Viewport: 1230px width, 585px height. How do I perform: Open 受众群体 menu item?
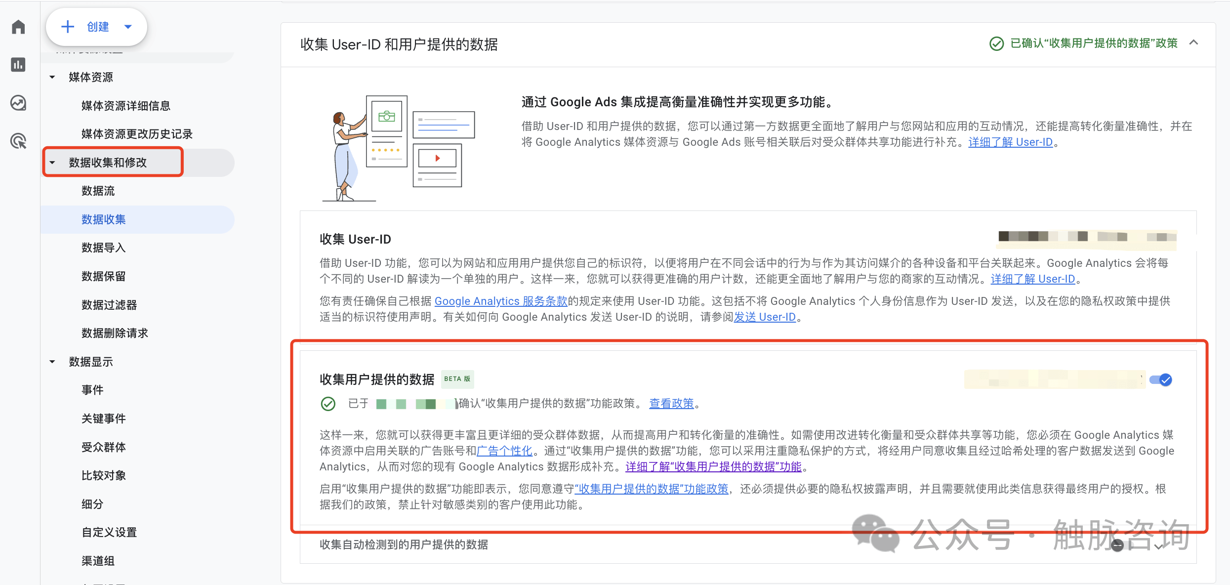[103, 447]
